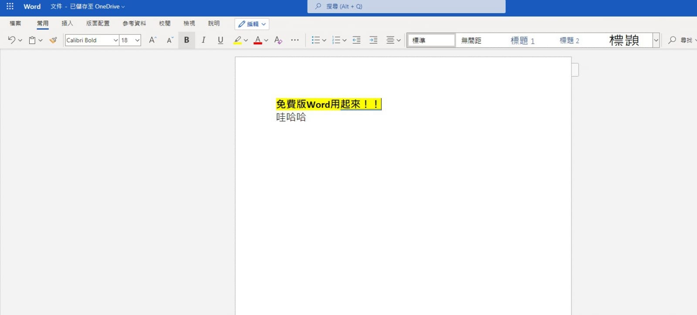Apply the 標題 1 heading style
The height and width of the screenshot is (315, 697).
click(x=522, y=40)
